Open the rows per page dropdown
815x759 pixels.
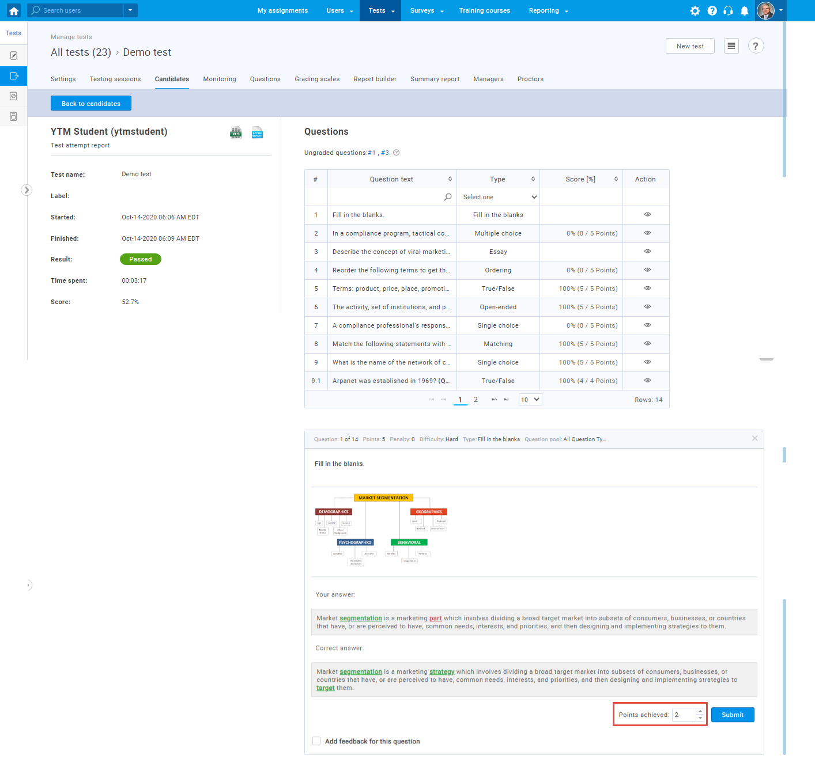tap(530, 400)
